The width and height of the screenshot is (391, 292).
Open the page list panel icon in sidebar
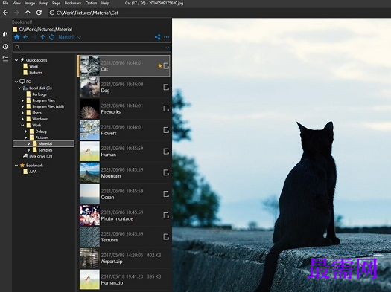point(5,59)
